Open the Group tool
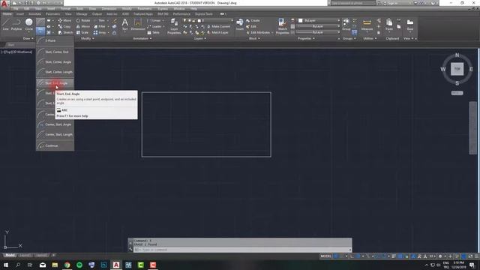Screen dimensions: 480x270 pyautogui.click(x=346, y=25)
